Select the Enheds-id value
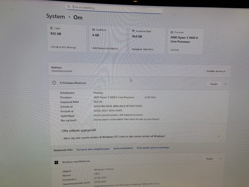Viewport: 249px width, 187px height. pyautogui.click(x=118, y=106)
